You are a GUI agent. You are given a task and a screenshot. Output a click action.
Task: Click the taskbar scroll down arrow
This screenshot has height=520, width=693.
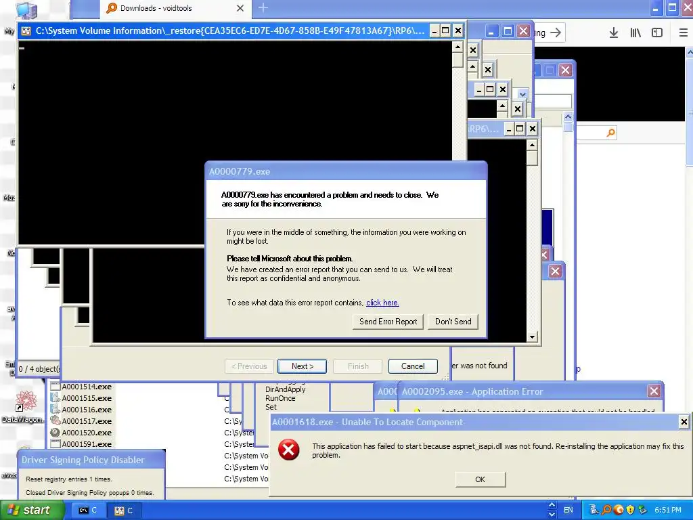point(552,515)
